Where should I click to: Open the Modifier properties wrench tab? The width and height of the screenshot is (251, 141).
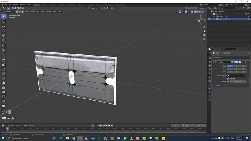(209, 81)
